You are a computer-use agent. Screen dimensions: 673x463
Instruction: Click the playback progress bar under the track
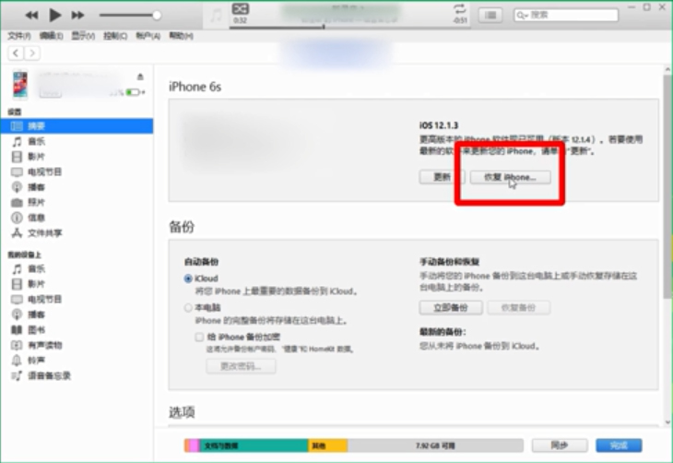pyautogui.click(x=349, y=27)
